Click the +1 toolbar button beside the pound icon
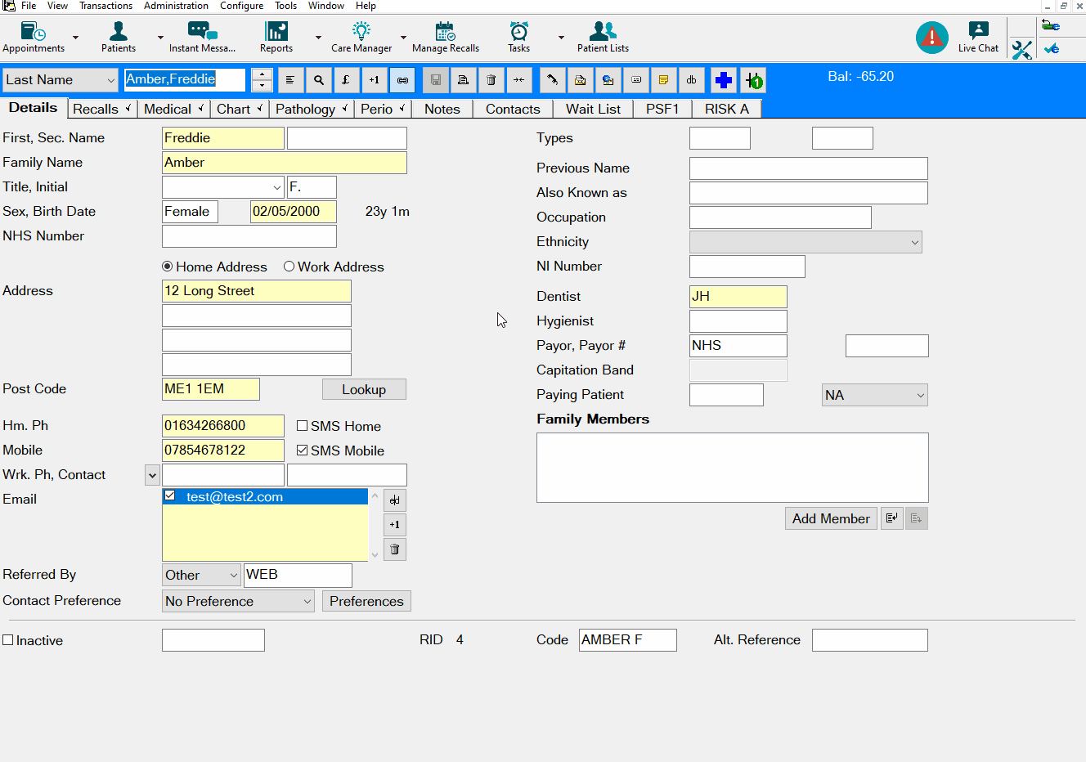 click(x=374, y=80)
